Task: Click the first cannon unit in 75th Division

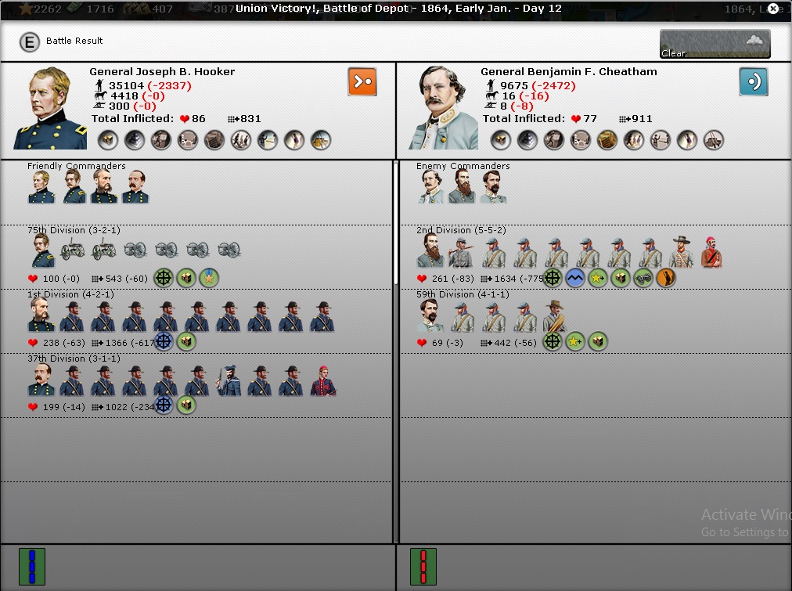Action: [73, 251]
